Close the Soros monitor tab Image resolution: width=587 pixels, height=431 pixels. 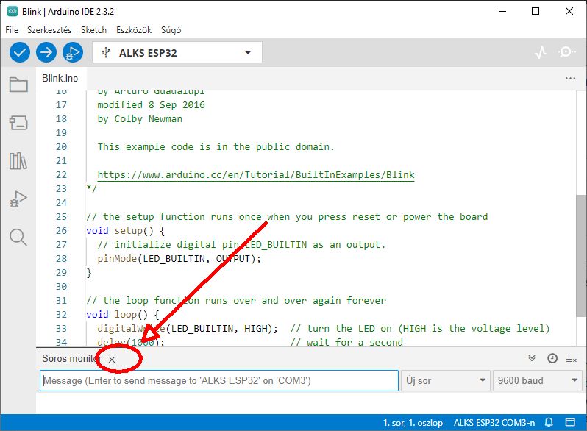coord(112,359)
